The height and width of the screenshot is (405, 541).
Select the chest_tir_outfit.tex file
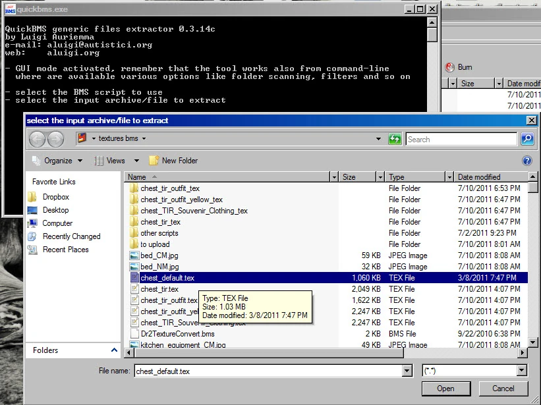(169, 300)
